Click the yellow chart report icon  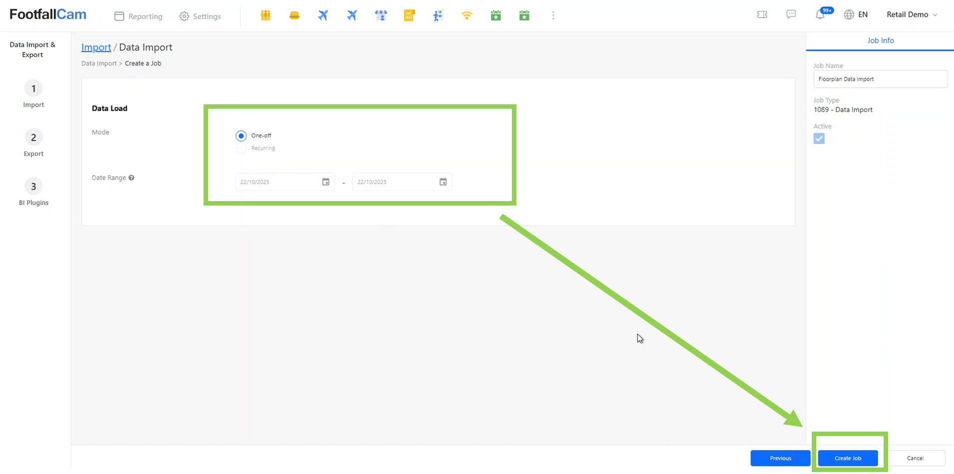409,15
